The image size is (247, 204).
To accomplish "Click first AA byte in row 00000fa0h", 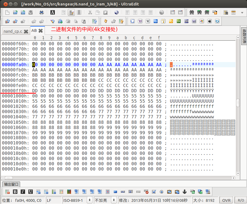I will (x=101, y=65).
